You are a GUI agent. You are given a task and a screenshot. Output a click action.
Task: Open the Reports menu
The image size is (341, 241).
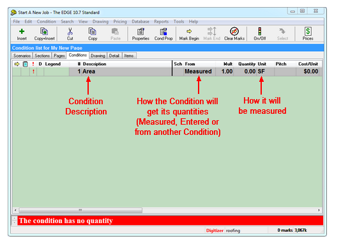click(x=162, y=22)
